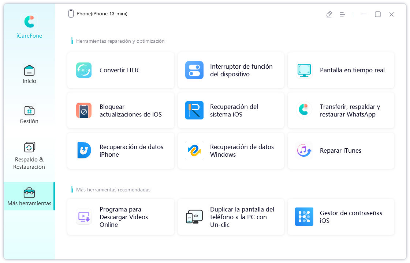Open Interruptor de función del dispositivo

231,70
